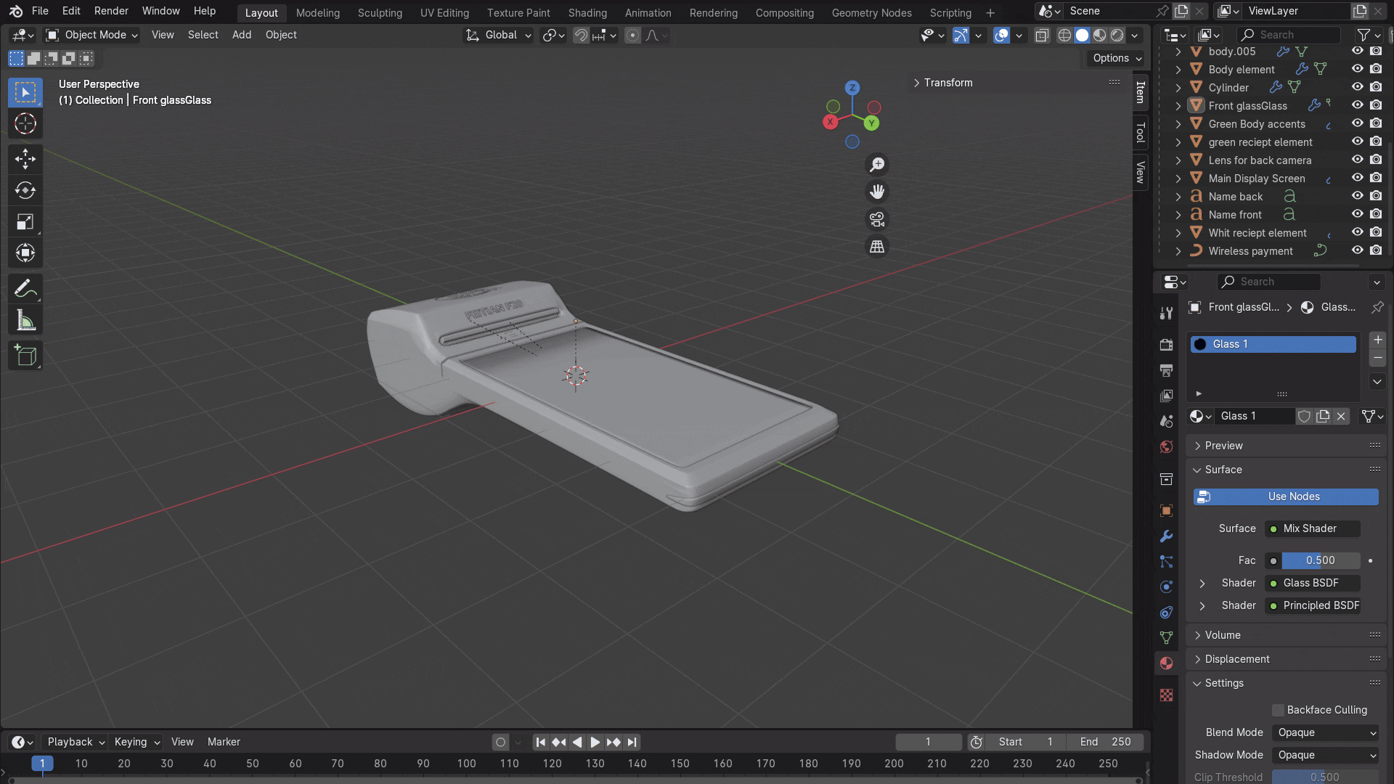Screen dimensions: 1394x784
Task: Switch to orthographic grid view toggle
Action: pyautogui.click(x=877, y=247)
